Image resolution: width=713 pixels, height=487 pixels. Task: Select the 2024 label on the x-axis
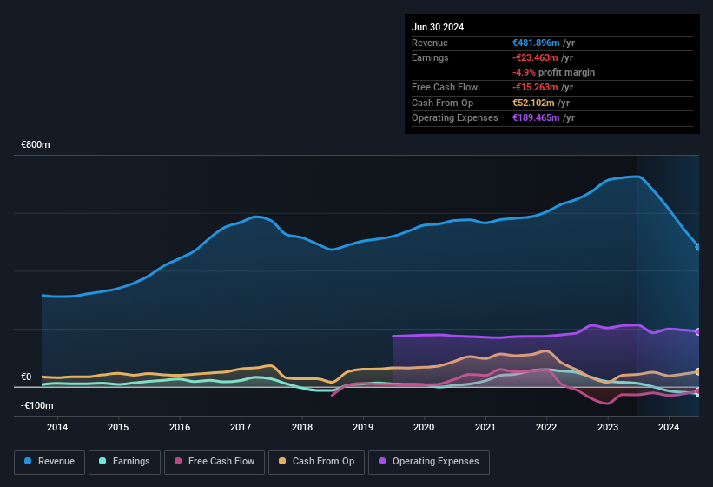click(x=669, y=427)
